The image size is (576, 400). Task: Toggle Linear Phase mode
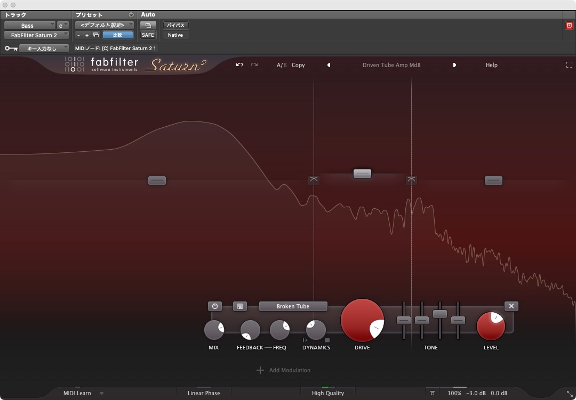tap(204, 393)
